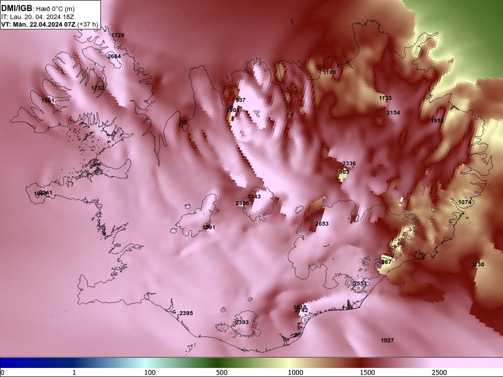Image resolution: width=503 pixels, height=377 pixels.
Task: Select the 1591 map value
Action: [209, 227]
